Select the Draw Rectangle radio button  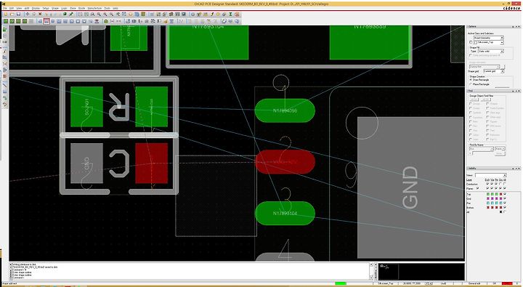pos(471,80)
